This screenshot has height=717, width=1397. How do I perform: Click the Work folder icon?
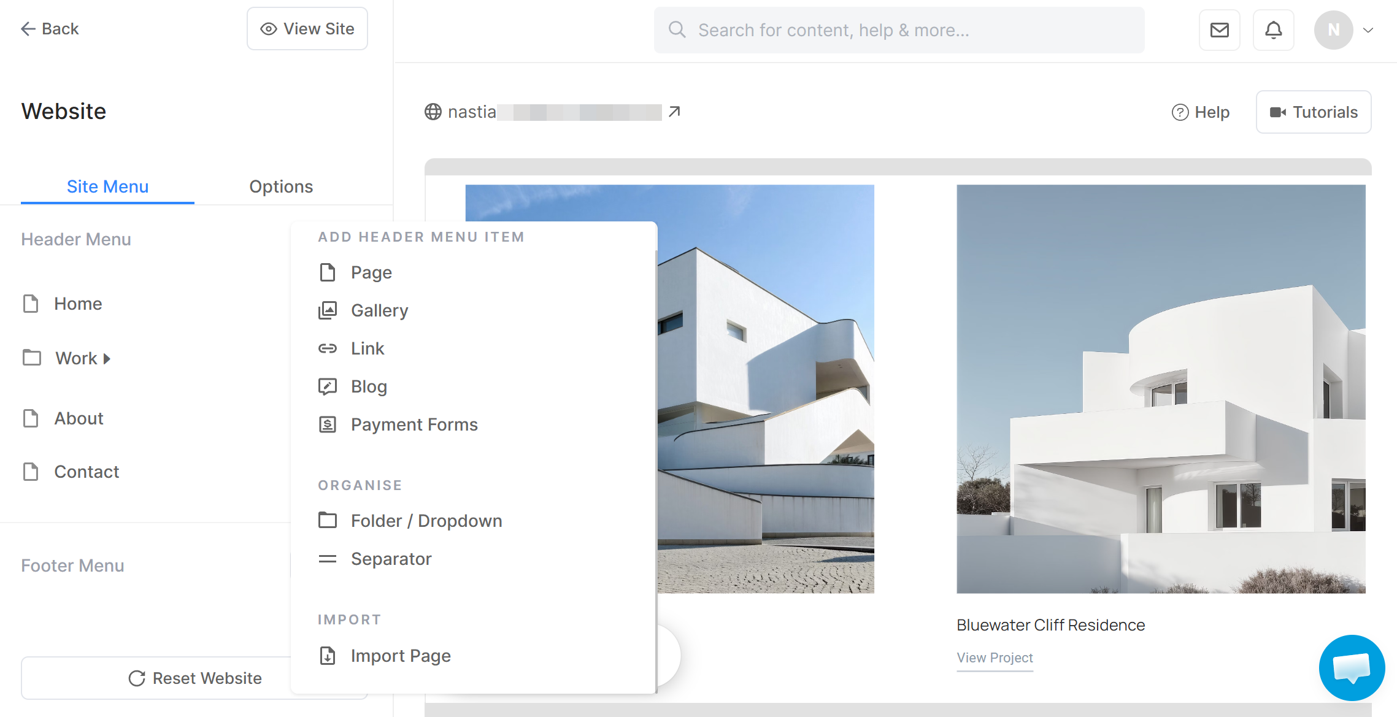(x=32, y=358)
